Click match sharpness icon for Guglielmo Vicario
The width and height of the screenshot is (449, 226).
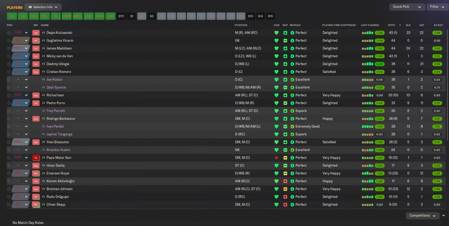[x=286, y=41]
